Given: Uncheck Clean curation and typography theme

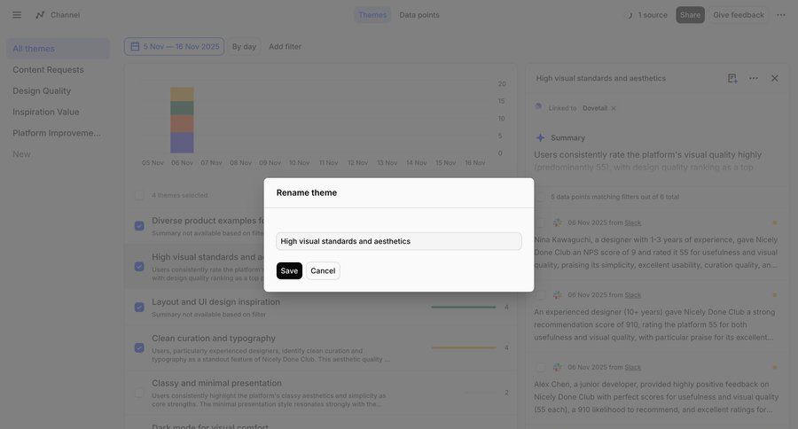Looking at the screenshot, I should (x=139, y=348).
